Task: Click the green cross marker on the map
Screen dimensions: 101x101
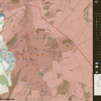Action: pos(9,54)
